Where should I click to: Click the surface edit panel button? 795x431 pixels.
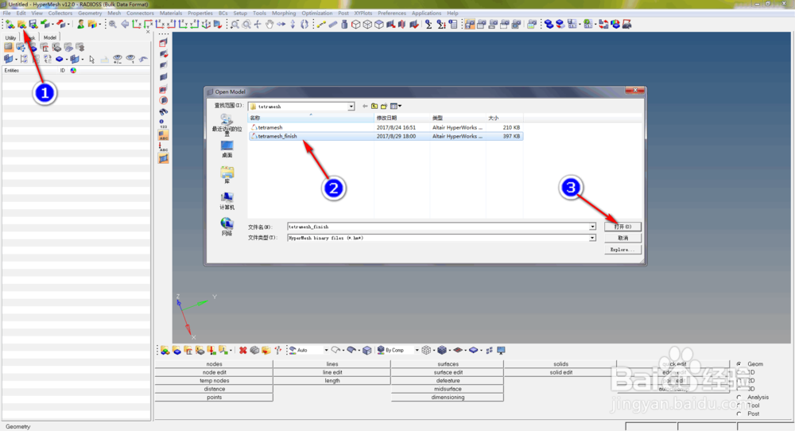(x=448, y=372)
